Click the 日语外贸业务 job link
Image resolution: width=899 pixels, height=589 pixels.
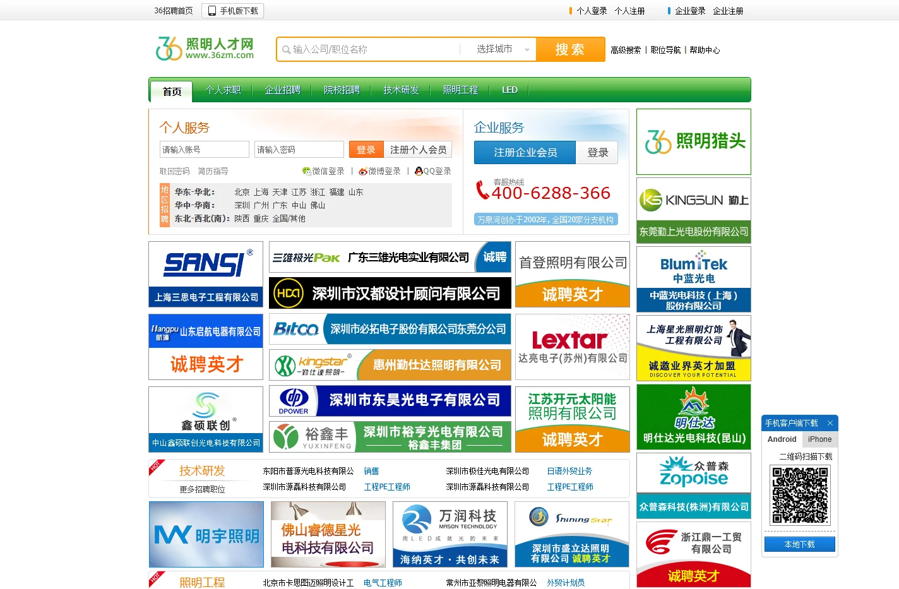pos(569,471)
